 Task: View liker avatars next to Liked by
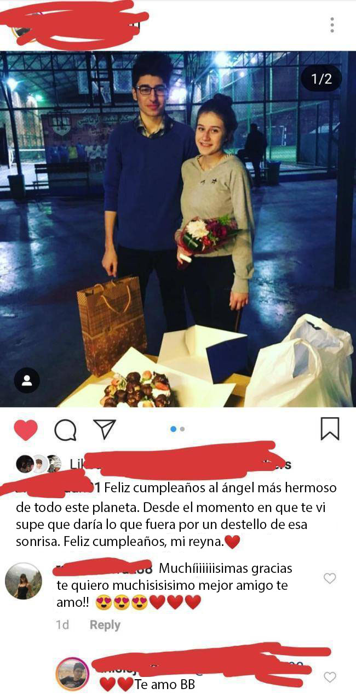(x=39, y=464)
